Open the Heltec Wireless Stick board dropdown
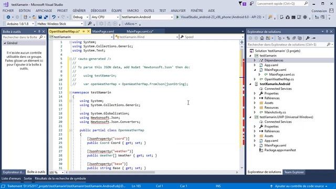Image resolution: width=336 pixels, height=189 pixels. [60, 24]
